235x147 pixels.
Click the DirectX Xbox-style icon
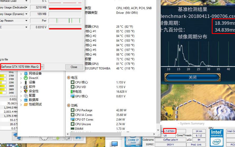(x=26, y=78)
